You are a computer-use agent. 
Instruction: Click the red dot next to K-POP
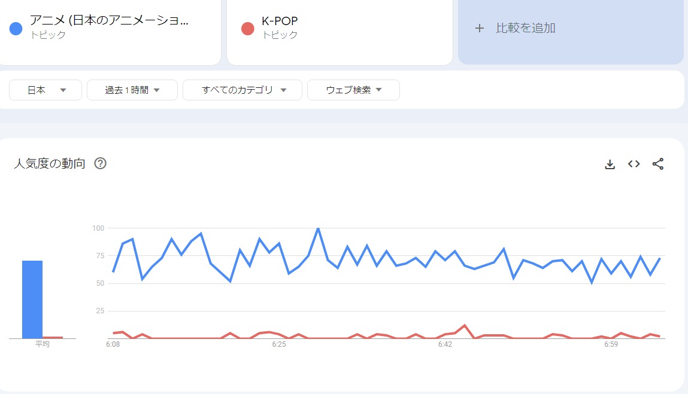pyautogui.click(x=248, y=28)
